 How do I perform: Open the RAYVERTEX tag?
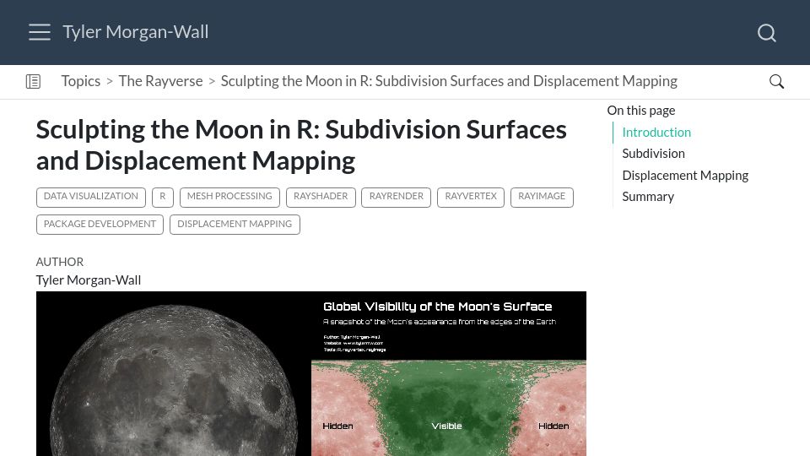click(471, 197)
